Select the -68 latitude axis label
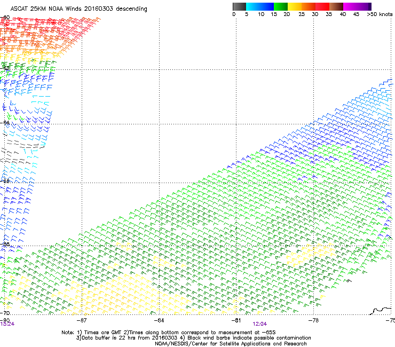 (5, 244)
